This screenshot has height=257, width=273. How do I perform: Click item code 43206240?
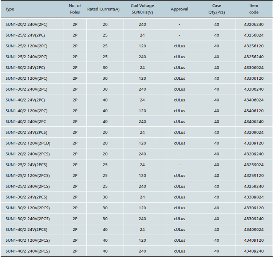(254, 24)
